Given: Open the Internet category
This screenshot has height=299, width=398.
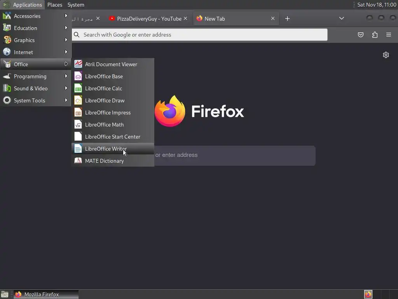Looking at the screenshot, I should 35,52.
